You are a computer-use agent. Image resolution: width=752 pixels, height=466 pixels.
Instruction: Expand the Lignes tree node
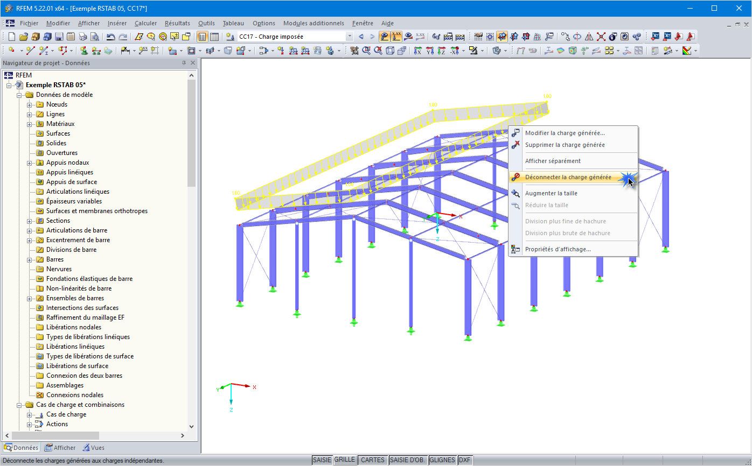pyautogui.click(x=30, y=114)
